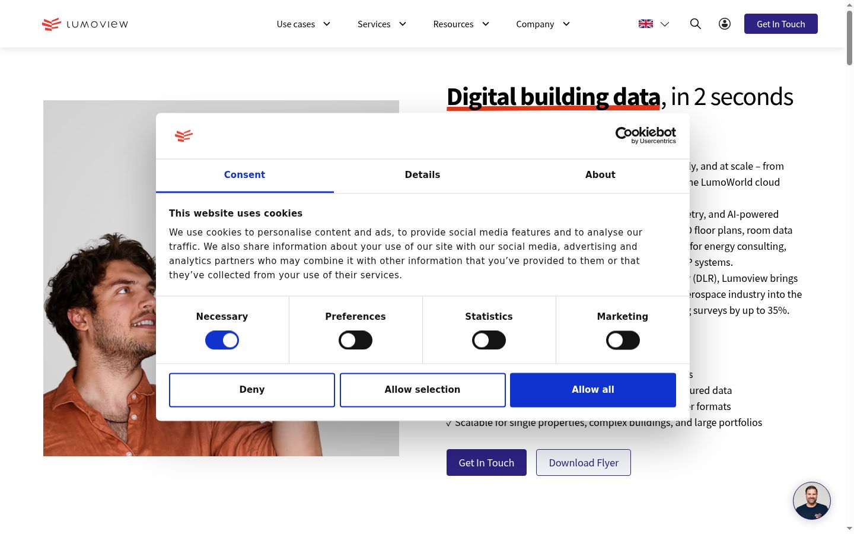The height and width of the screenshot is (534, 854).
Task: Toggle the Necessary cookies switch
Action: 222,340
